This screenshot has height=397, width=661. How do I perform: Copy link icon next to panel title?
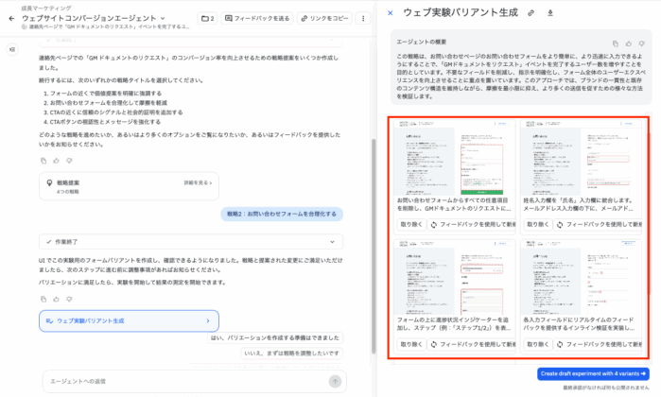pos(531,12)
